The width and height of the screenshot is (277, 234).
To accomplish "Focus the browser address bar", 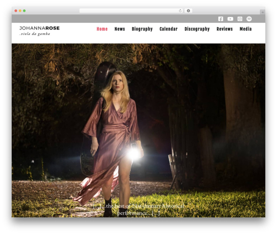I will pyautogui.click(x=131, y=11).
